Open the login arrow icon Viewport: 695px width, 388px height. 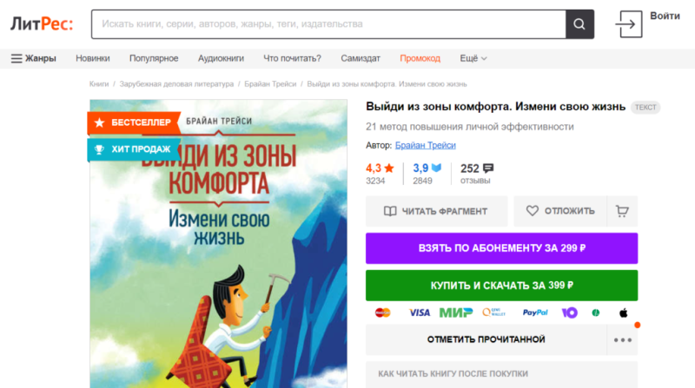tap(628, 24)
